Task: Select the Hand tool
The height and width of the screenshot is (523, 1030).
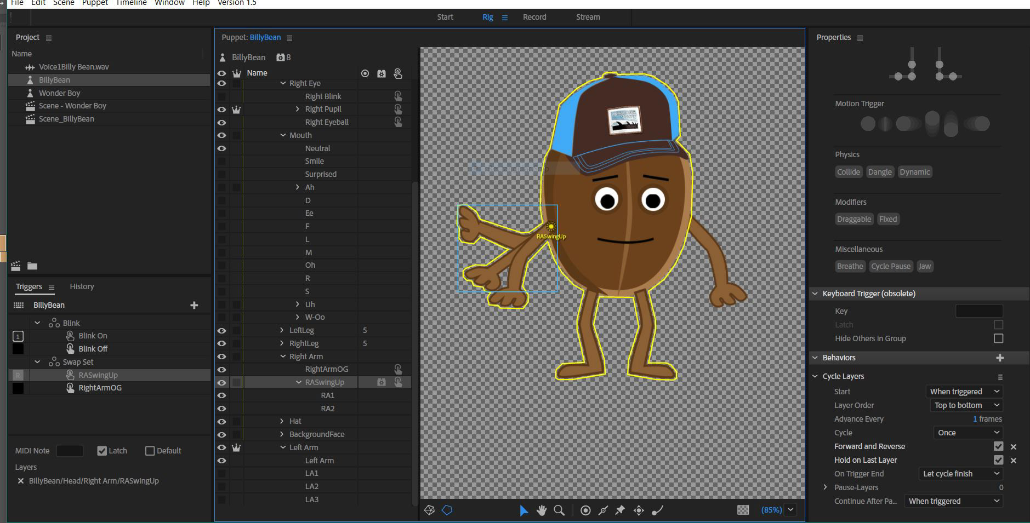Action: click(542, 510)
